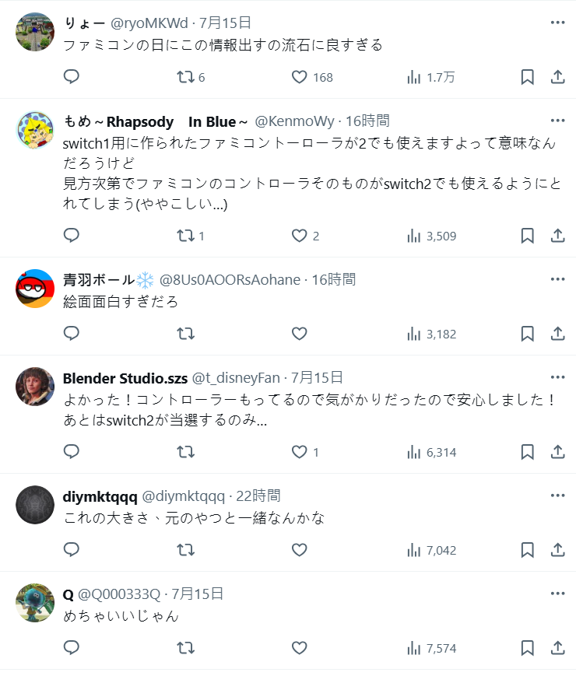Like KenmoWy's tweet about switch1
This screenshot has height=676, width=576.
pos(300,235)
